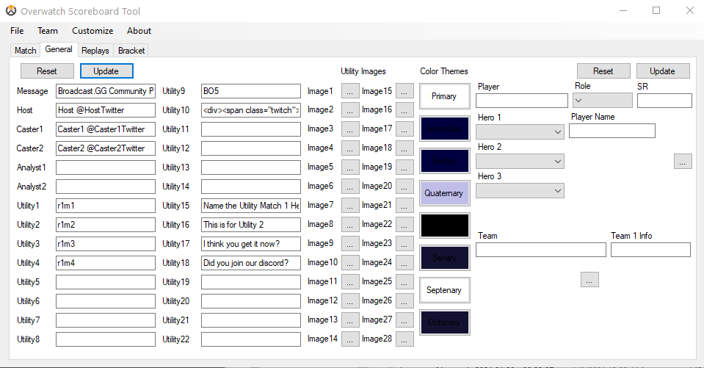This screenshot has width=704, height=368.
Task: Click the Message text field
Action: [x=106, y=91]
